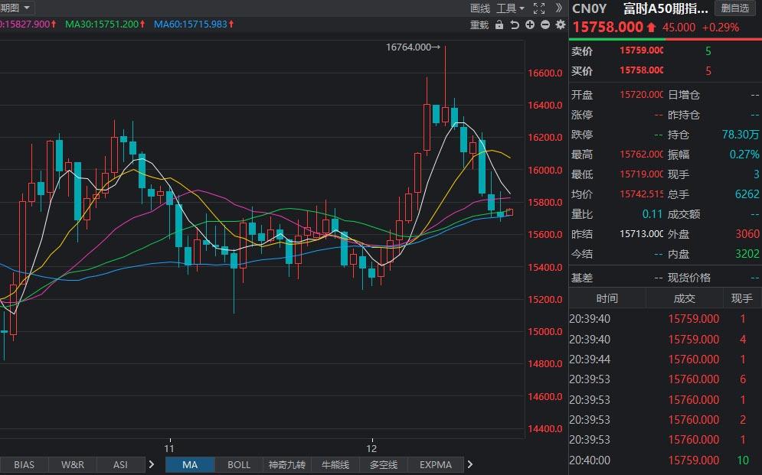Click the fullscreen chart icon
The width and height of the screenshot is (762, 475).
[538, 8]
